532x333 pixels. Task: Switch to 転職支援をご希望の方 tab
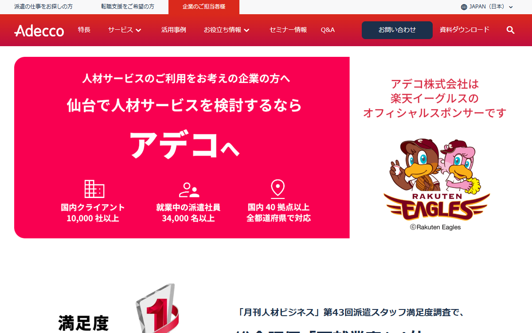(128, 7)
